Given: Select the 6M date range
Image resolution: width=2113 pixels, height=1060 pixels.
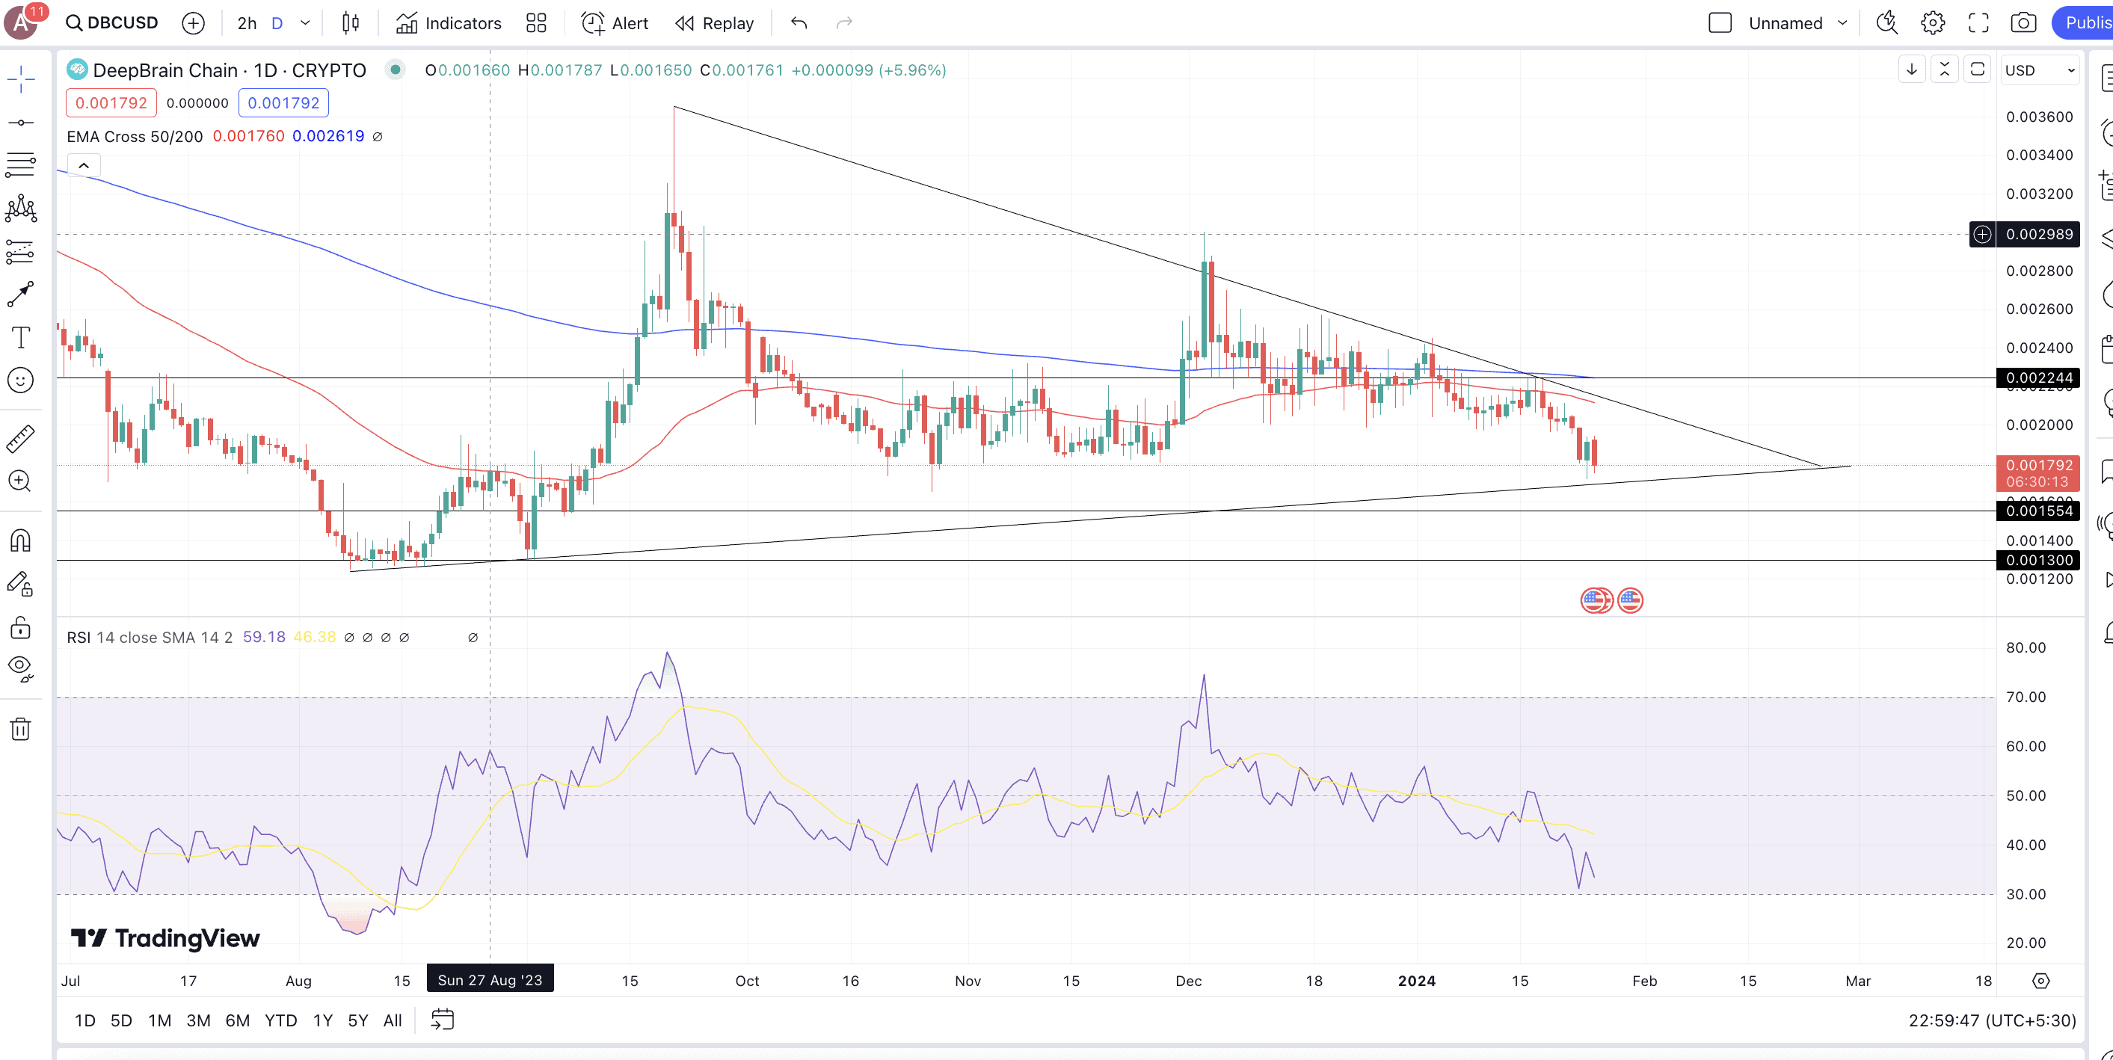Looking at the screenshot, I should pyautogui.click(x=237, y=1020).
